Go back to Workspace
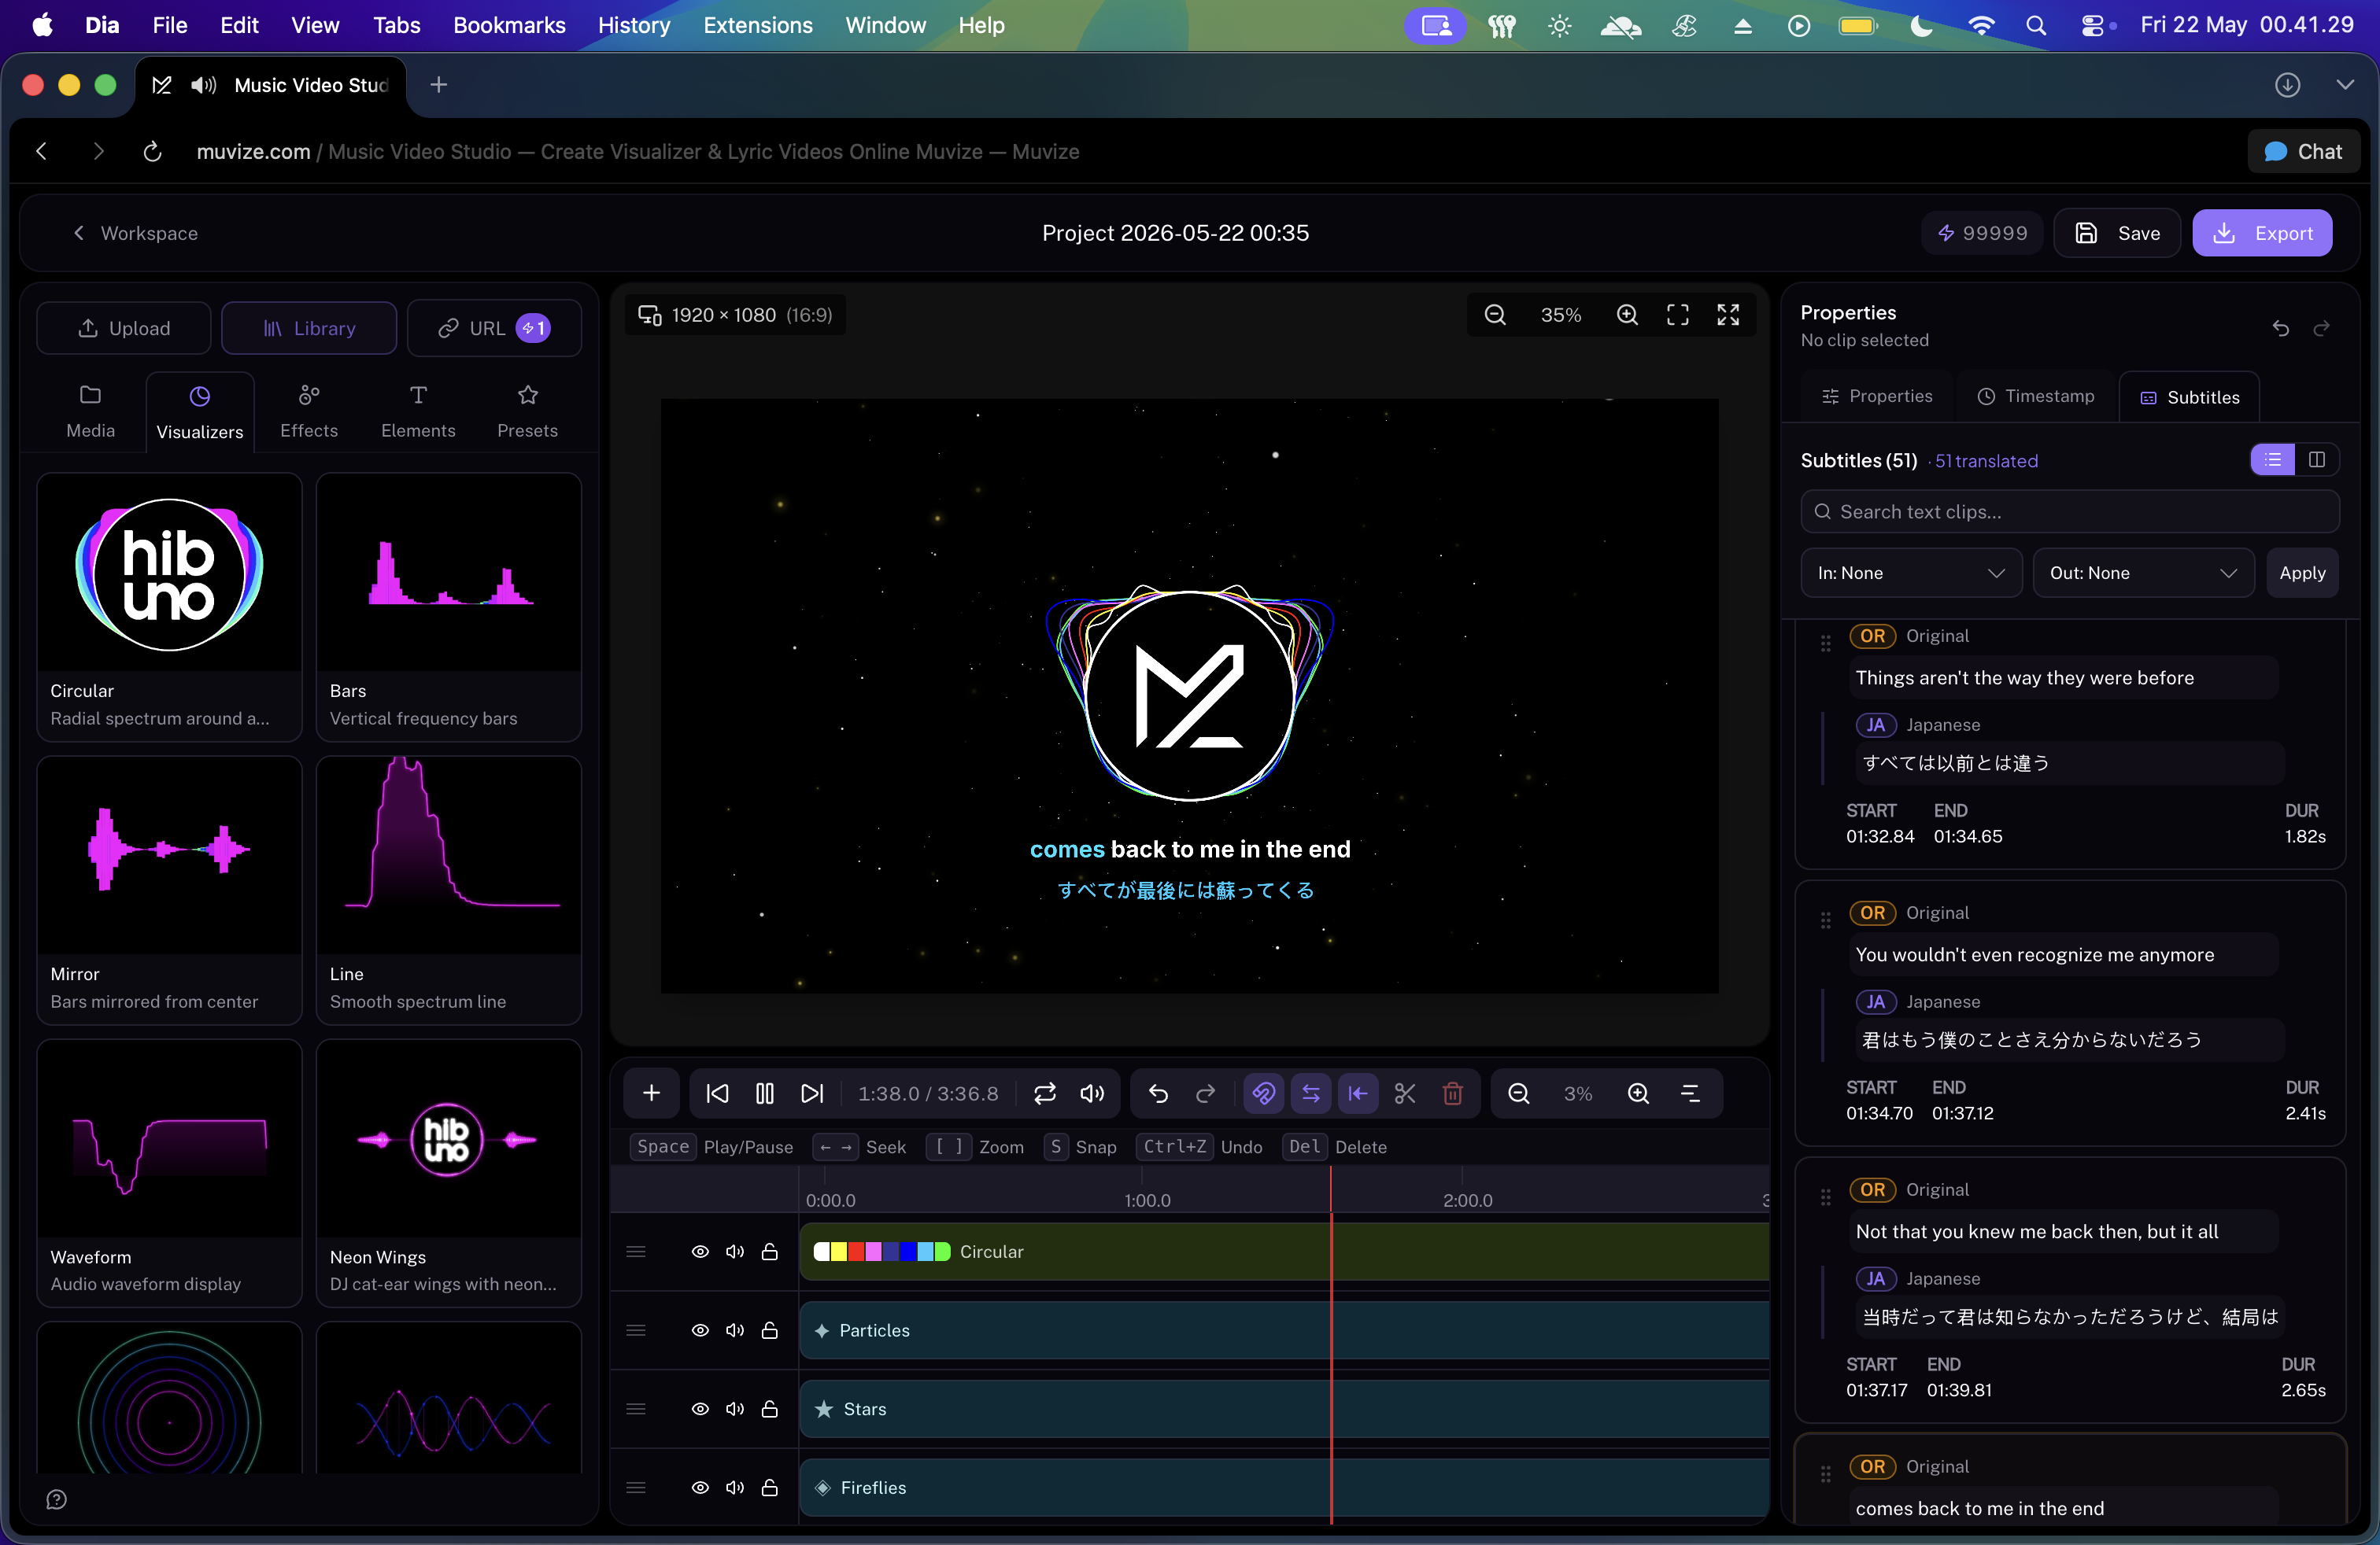 (135, 233)
